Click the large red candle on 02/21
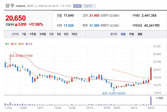Viewport: 167px width, 112px height. [x=151, y=74]
